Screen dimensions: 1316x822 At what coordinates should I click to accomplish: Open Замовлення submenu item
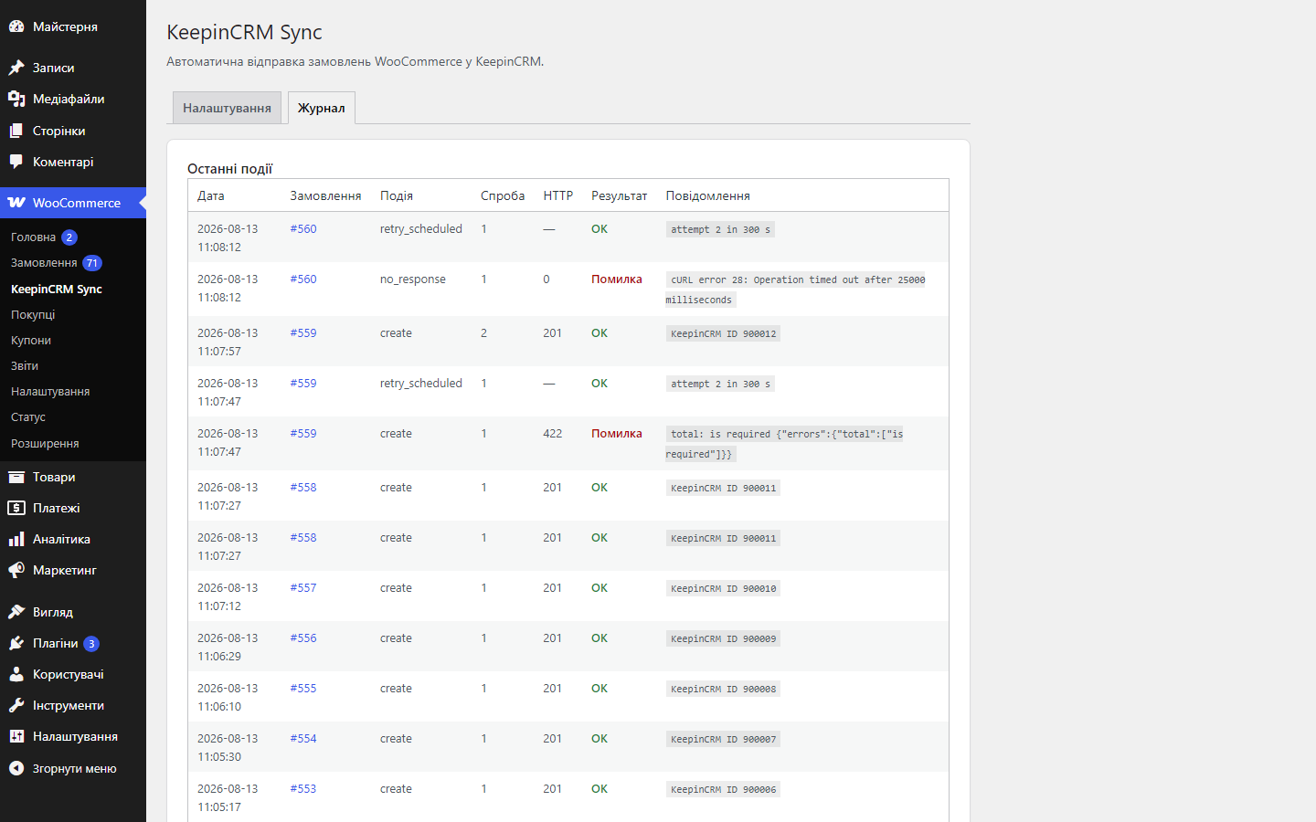44,262
